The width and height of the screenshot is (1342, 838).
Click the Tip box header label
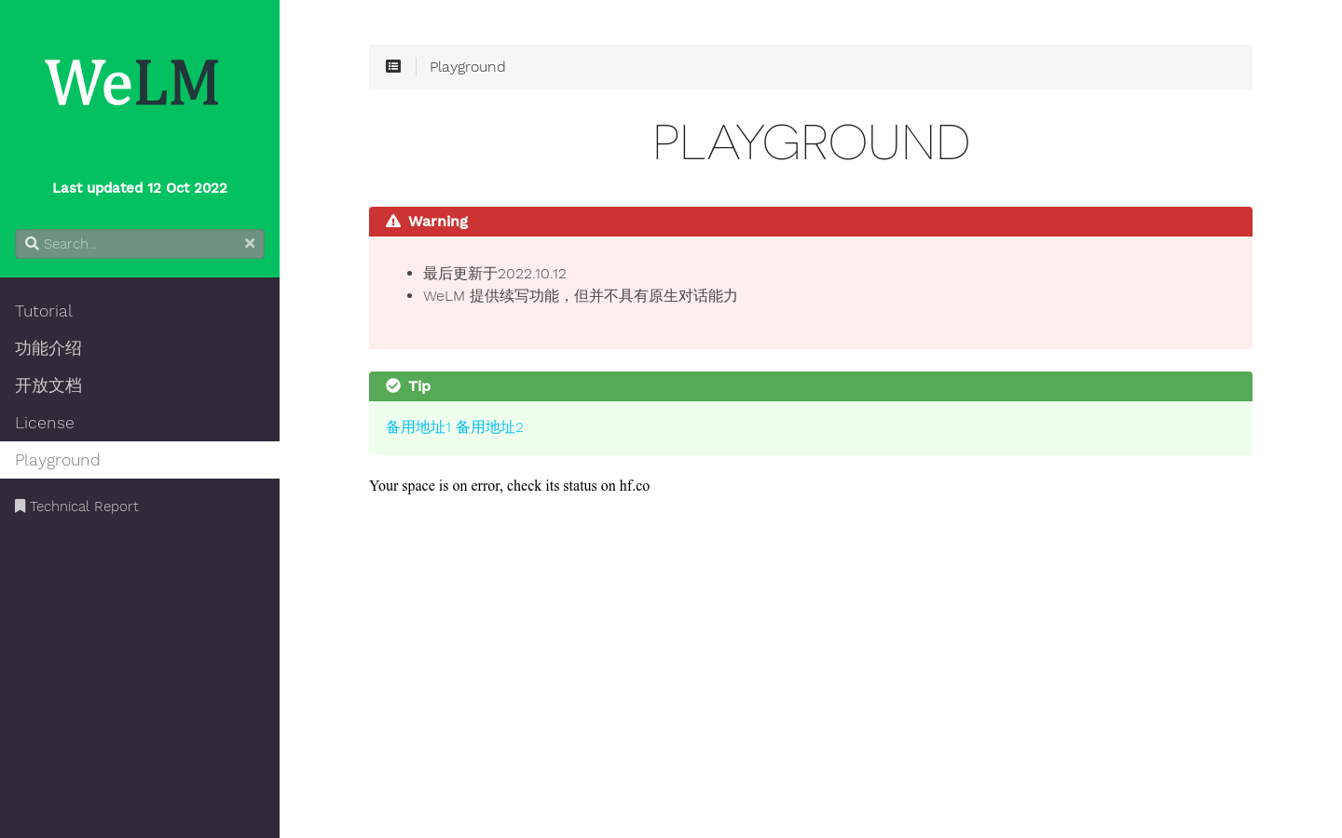tap(419, 386)
